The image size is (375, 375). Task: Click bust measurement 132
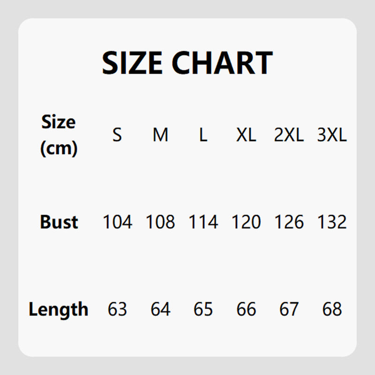tap(332, 222)
